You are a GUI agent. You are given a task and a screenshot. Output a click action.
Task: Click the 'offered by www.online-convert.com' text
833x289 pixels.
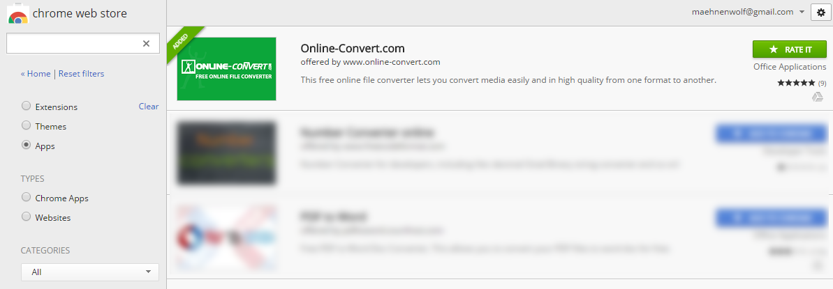[370, 62]
